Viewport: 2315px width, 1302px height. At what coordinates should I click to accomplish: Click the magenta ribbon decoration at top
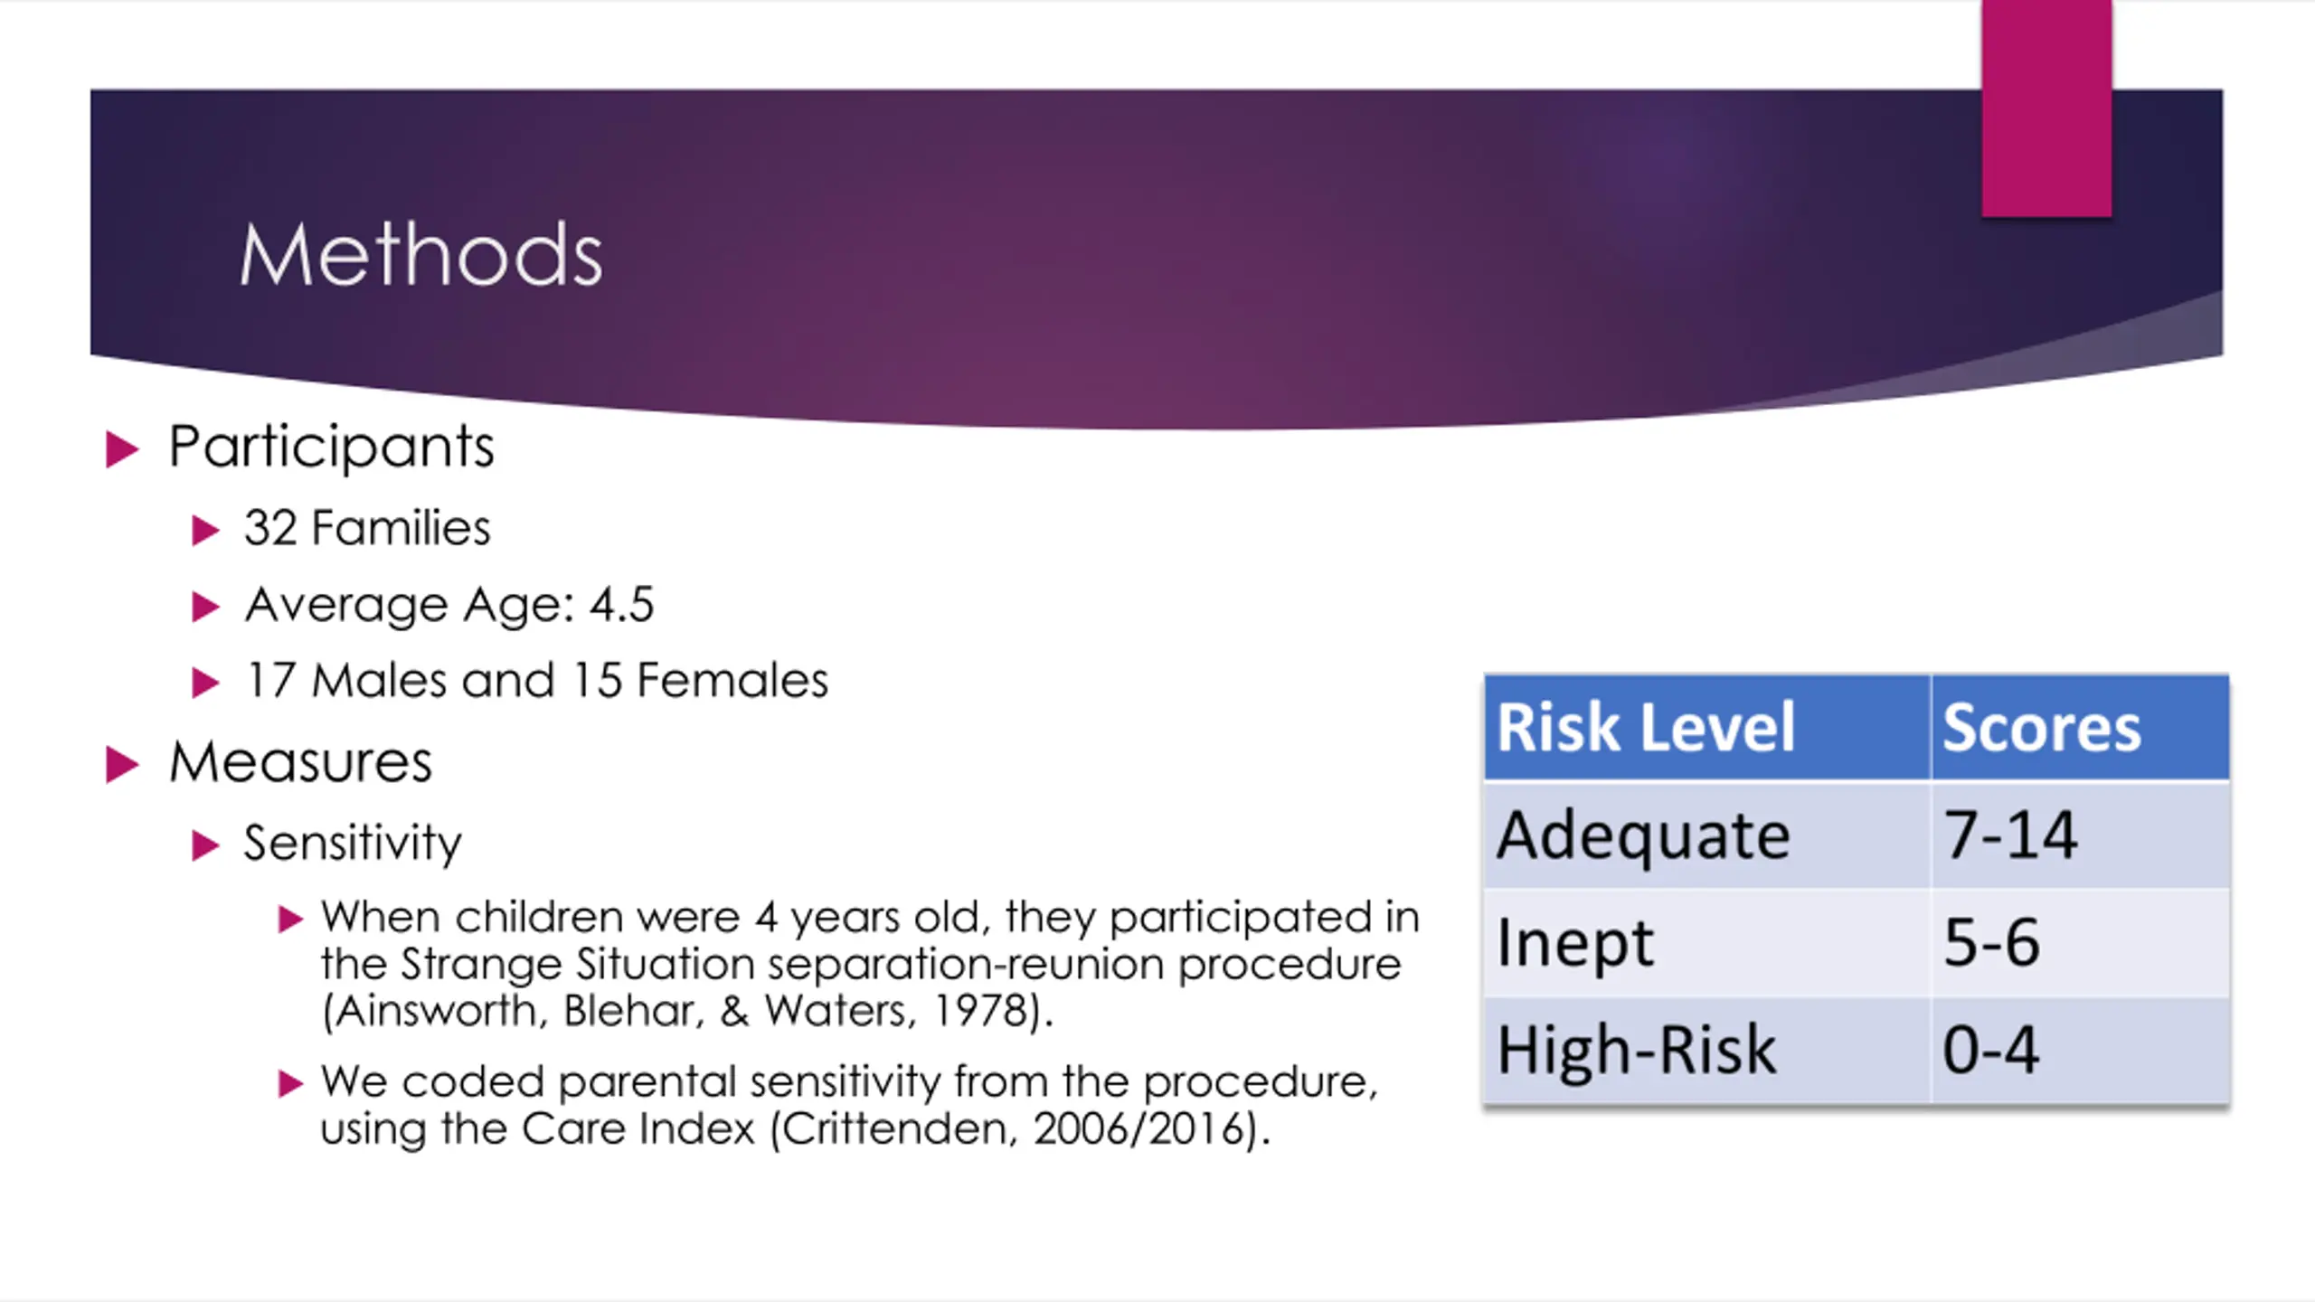2046,108
